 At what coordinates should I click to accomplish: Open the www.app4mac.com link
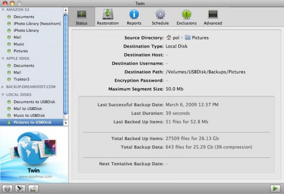35,176
